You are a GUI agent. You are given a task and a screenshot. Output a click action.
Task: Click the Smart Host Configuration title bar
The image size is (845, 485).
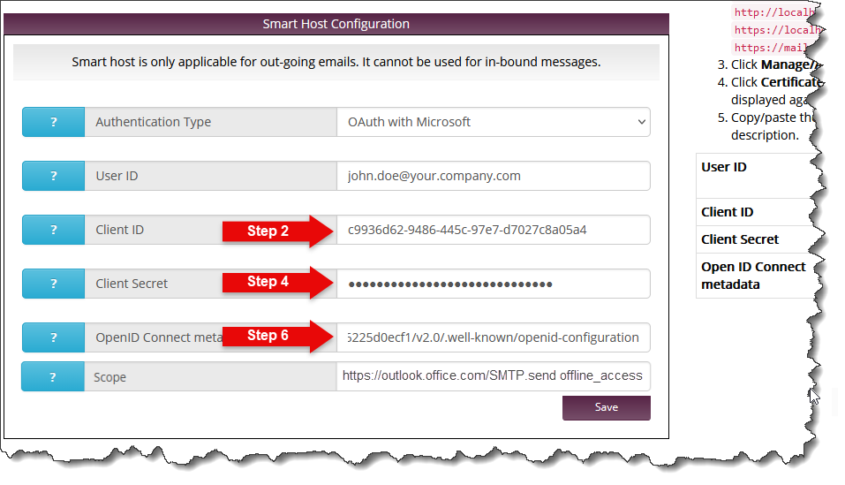(336, 24)
